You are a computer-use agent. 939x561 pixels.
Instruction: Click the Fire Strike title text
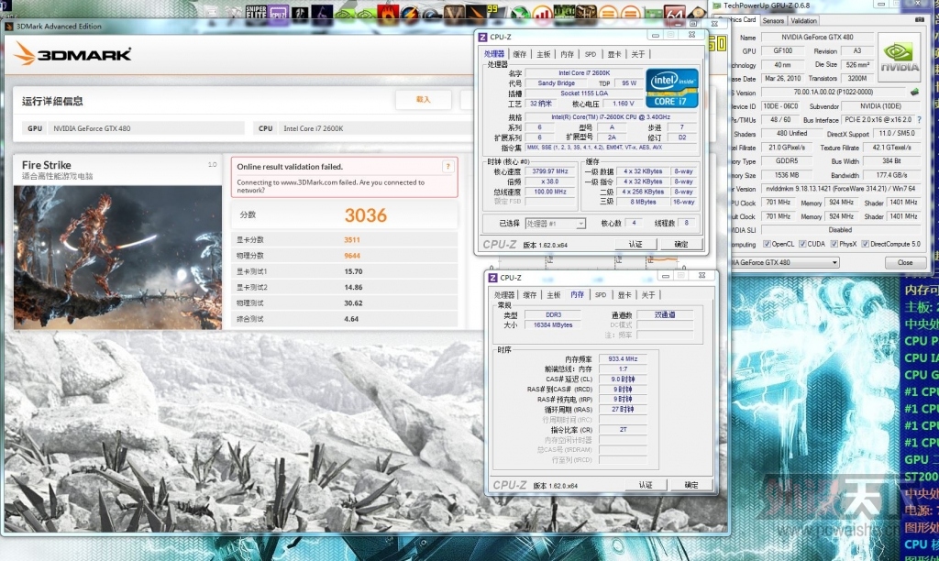(x=46, y=165)
